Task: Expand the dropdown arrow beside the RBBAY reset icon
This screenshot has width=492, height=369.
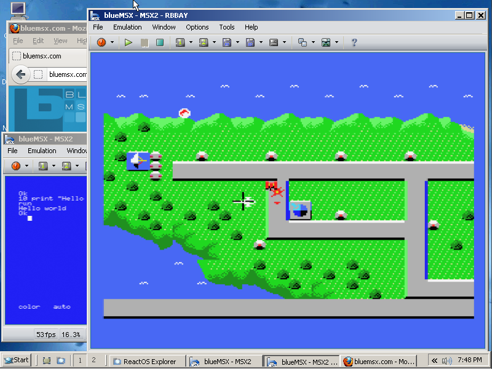Action: (112, 42)
